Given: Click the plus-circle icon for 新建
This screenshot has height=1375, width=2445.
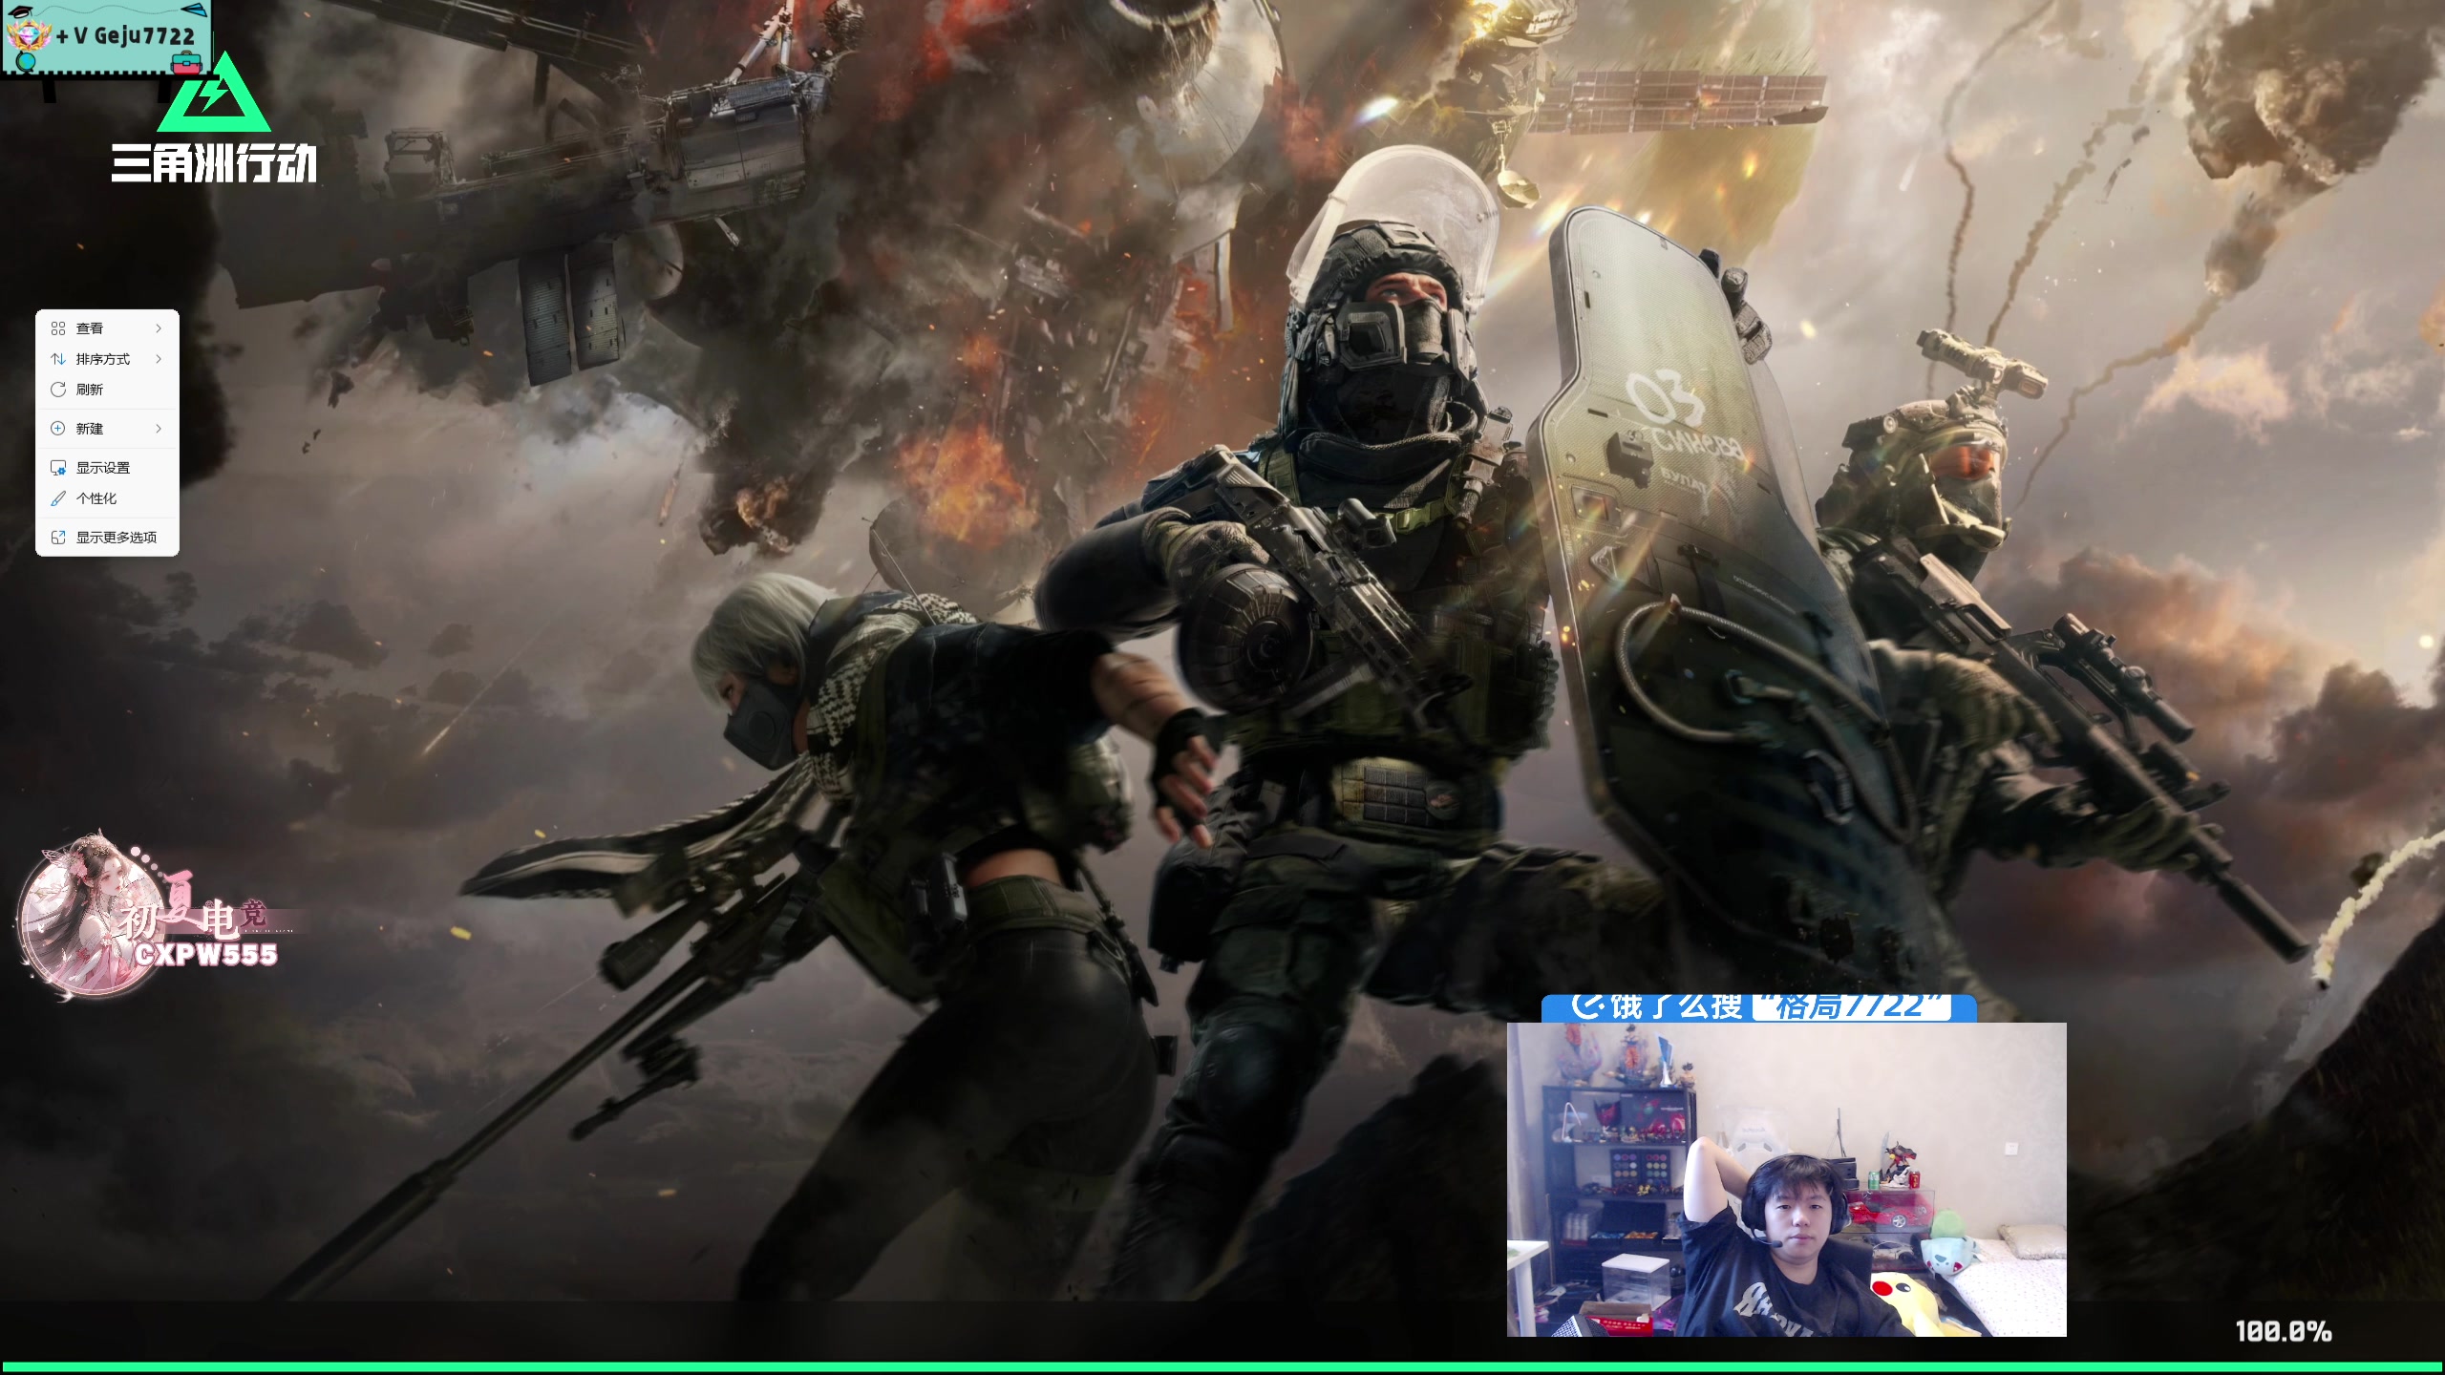Looking at the screenshot, I should (58, 429).
